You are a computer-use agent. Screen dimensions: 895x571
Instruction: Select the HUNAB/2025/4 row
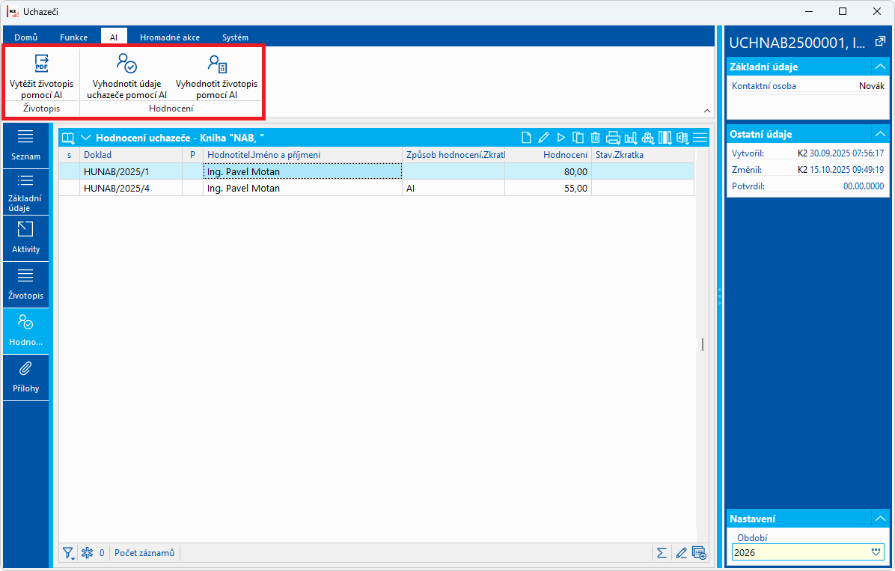[x=376, y=188]
